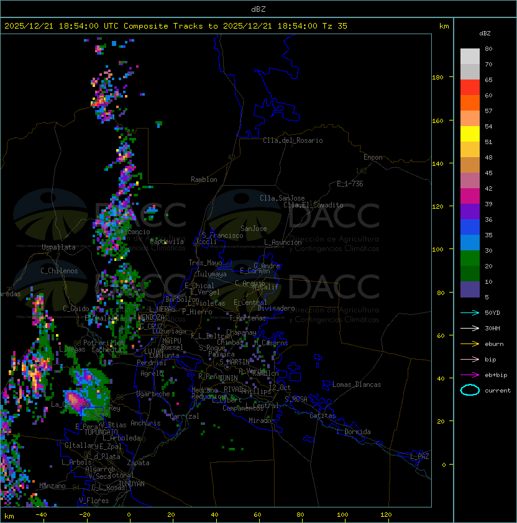Select the green 30 dBZ color swatch

(x=470, y=258)
